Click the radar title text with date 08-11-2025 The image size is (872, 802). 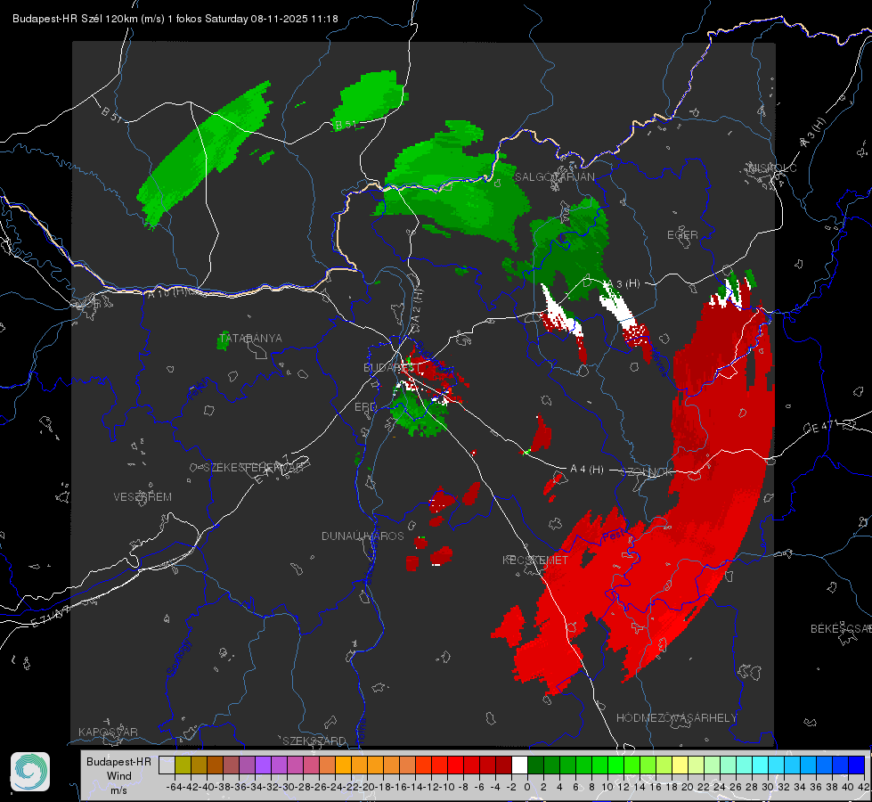pos(175,19)
